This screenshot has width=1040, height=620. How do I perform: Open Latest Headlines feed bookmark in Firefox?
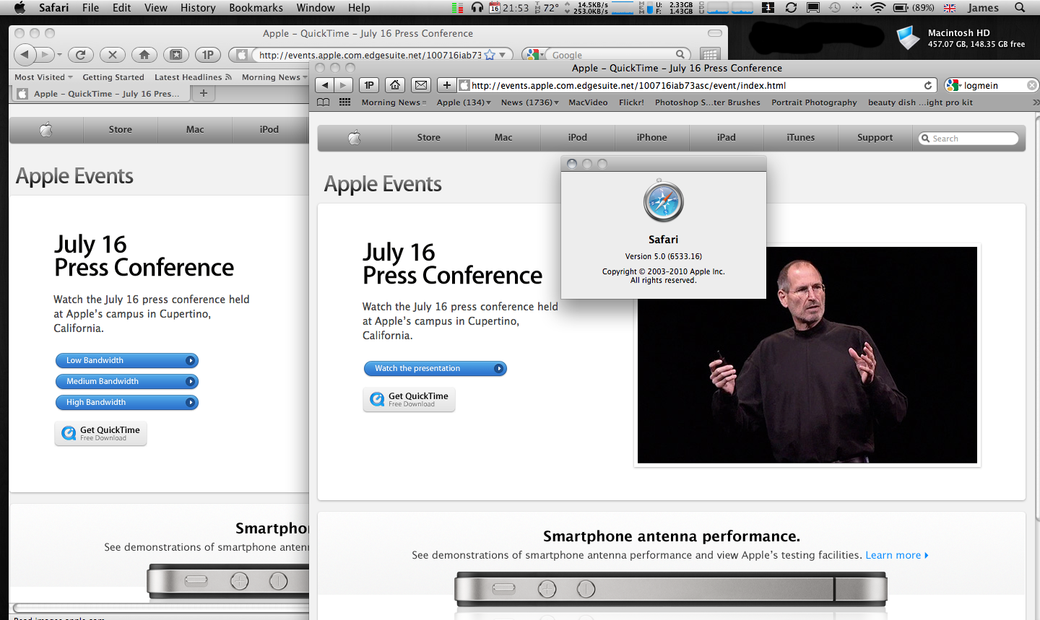pos(193,77)
